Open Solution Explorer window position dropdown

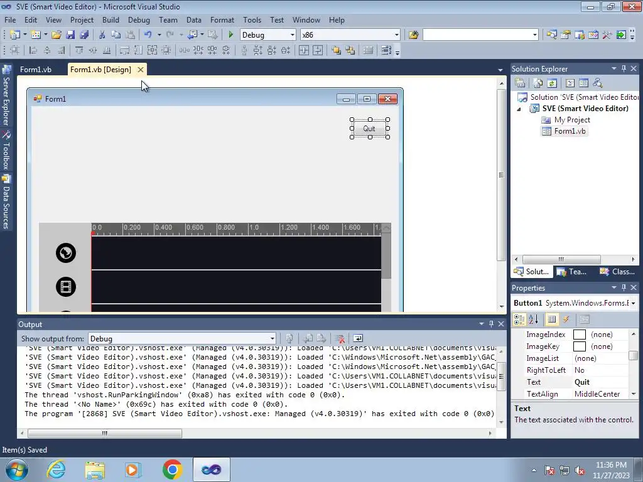614,68
